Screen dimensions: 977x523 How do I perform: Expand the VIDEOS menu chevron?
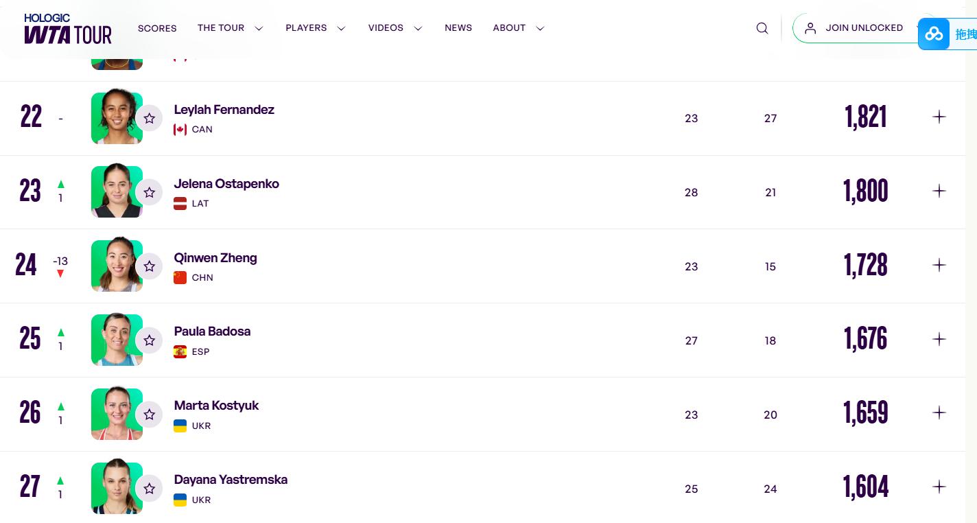pyautogui.click(x=418, y=29)
